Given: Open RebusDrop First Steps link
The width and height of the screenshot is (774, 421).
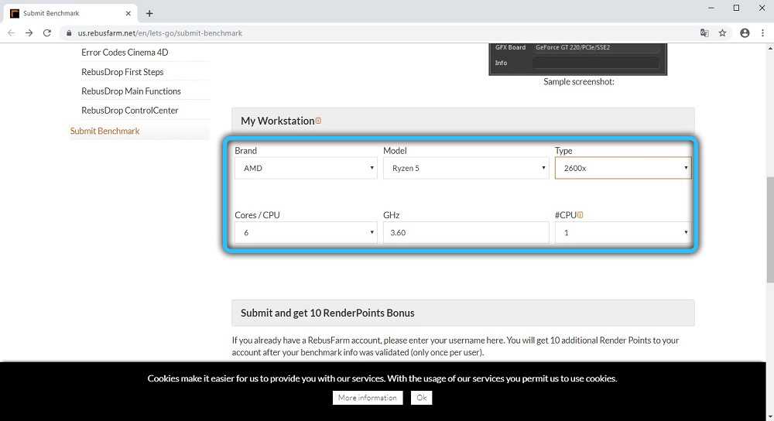Looking at the screenshot, I should pos(122,71).
